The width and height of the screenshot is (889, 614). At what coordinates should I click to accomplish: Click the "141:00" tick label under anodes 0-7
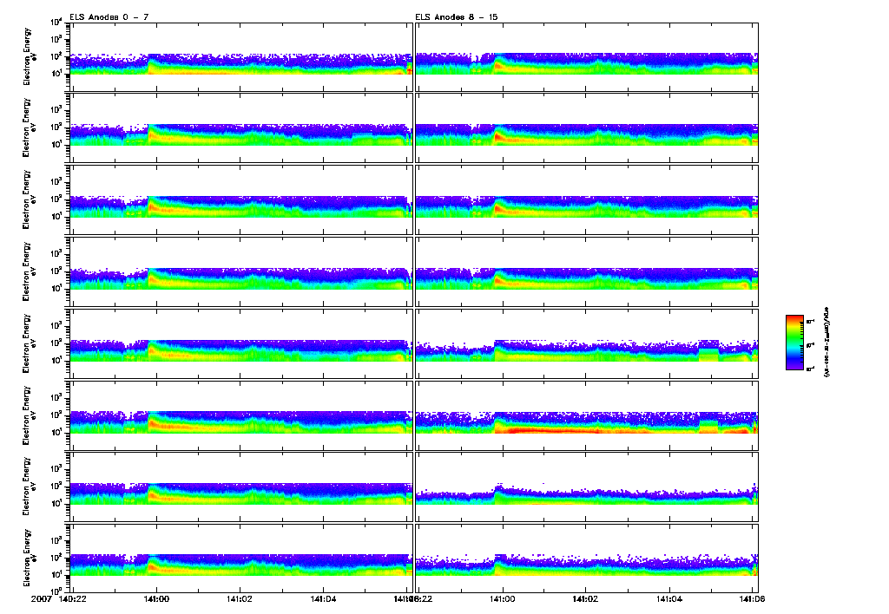[156, 598]
